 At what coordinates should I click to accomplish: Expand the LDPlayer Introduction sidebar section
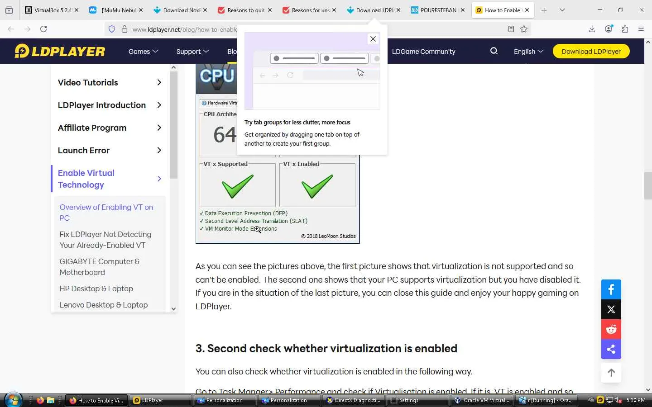(159, 105)
